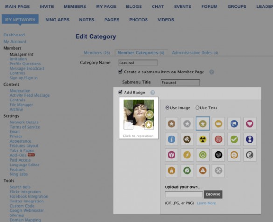The width and height of the screenshot is (273, 222).
Task: Select the gray star badge
Action: click(x=187, y=124)
